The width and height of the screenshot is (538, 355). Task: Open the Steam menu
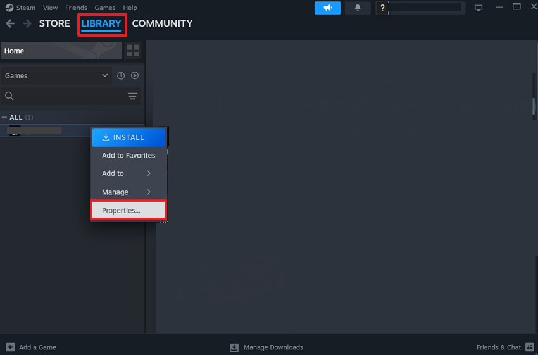(x=26, y=8)
